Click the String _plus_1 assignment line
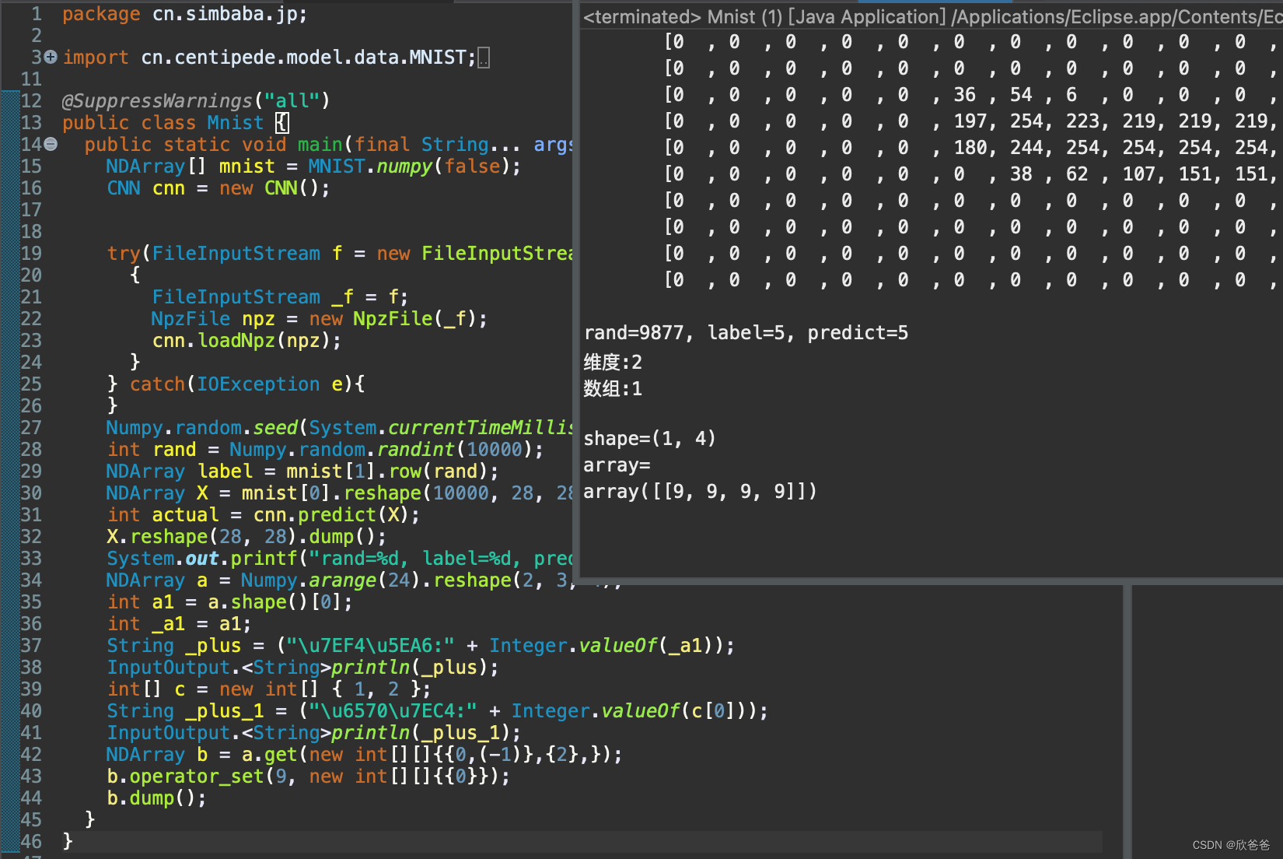1283x859 pixels. pyautogui.click(x=438, y=710)
